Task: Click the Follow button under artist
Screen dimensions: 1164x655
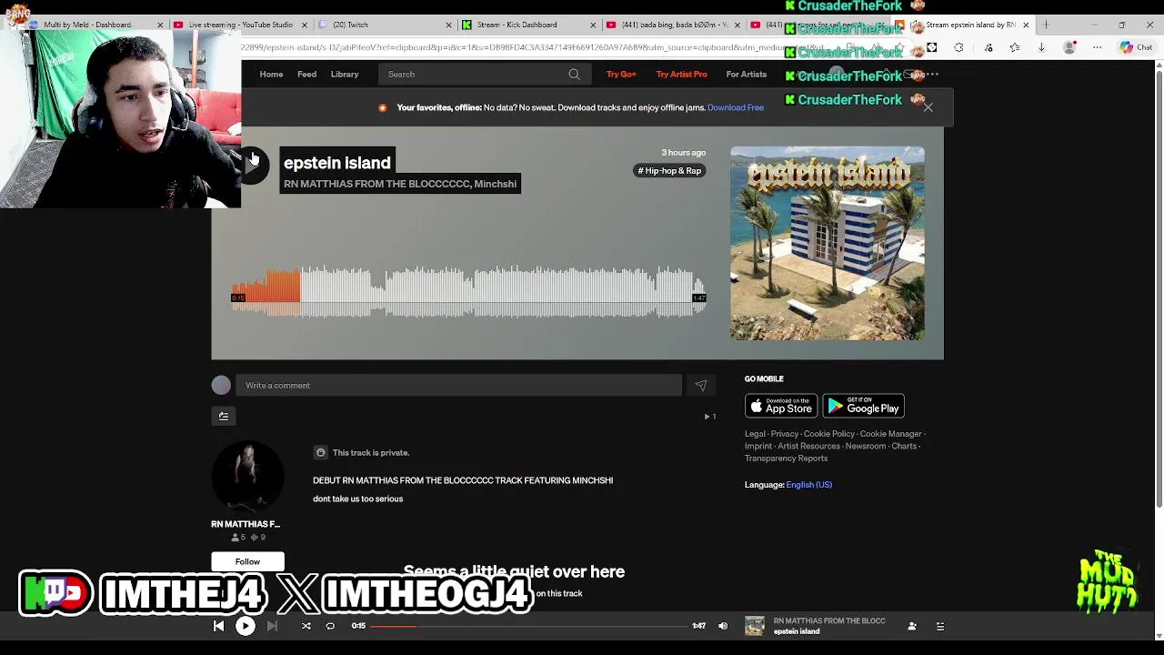Action: [x=247, y=561]
